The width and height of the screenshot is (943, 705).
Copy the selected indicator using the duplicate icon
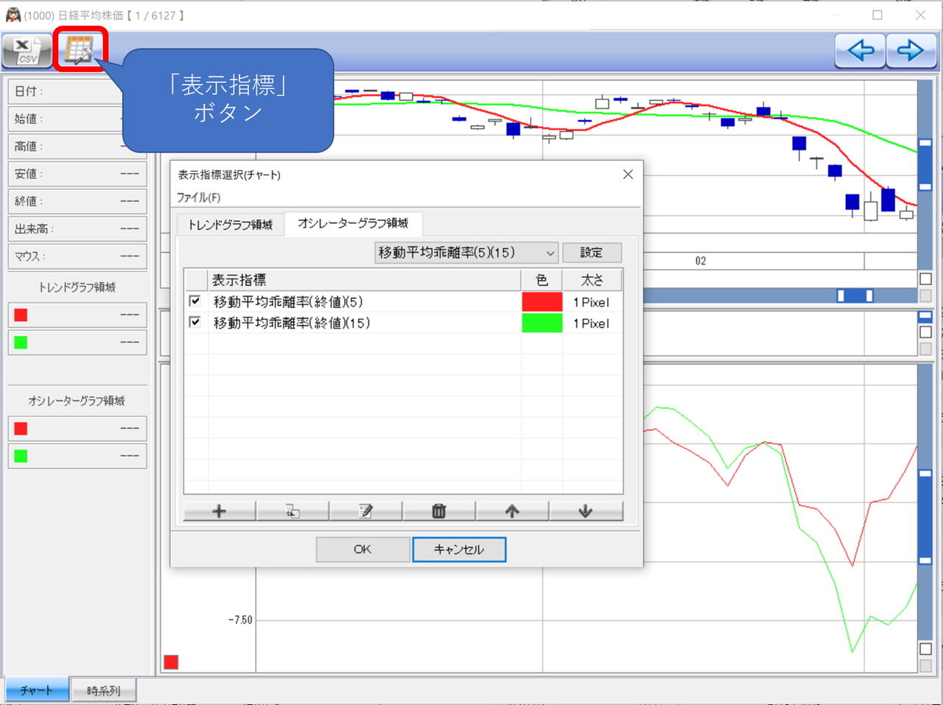click(x=292, y=511)
